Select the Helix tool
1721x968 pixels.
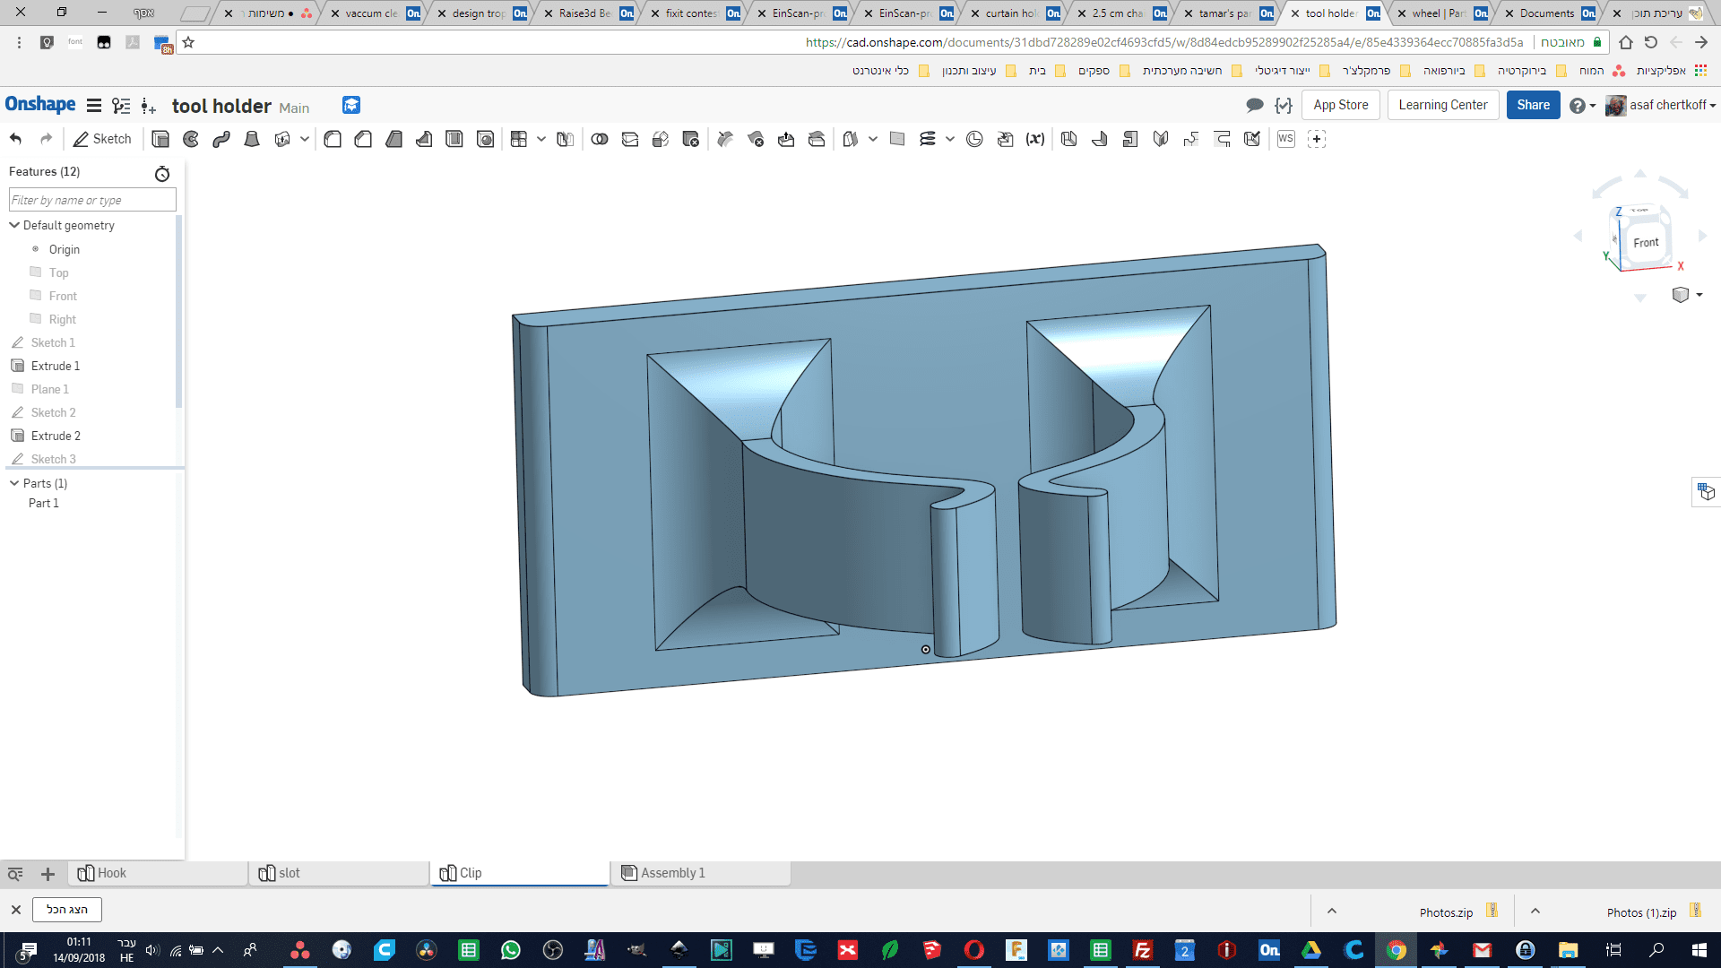point(927,139)
